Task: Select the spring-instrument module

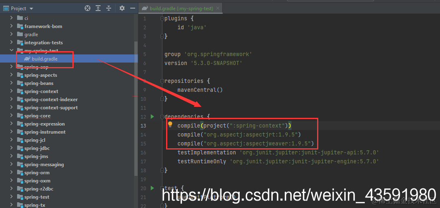Action: tap(45, 132)
